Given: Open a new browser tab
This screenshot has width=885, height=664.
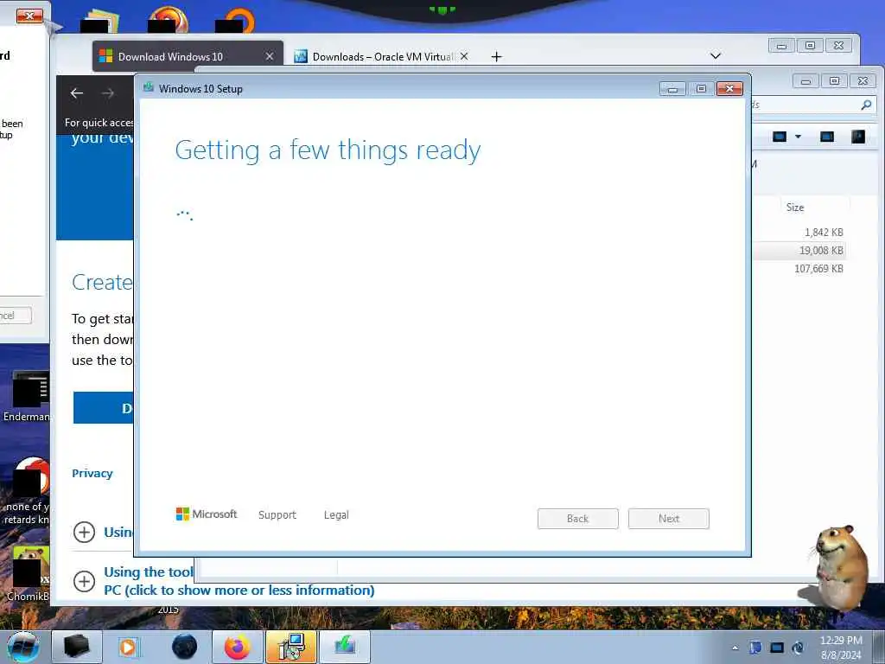Looking at the screenshot, I should point(496,56).
